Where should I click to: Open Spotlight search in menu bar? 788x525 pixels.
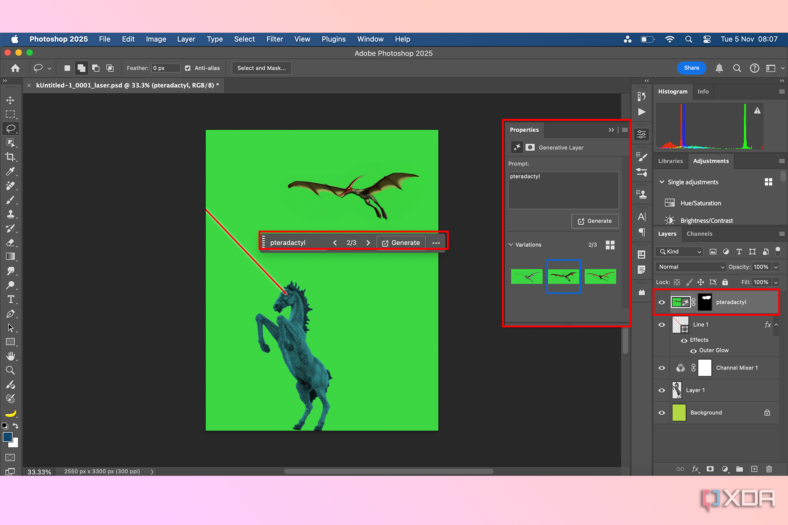click(x=689, y=39)
